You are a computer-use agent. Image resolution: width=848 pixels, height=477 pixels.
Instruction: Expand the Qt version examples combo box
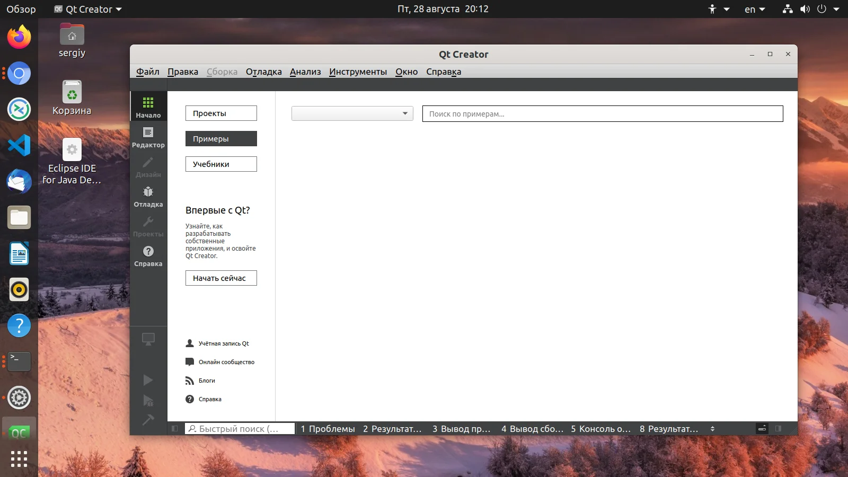[x=352, y=113]
